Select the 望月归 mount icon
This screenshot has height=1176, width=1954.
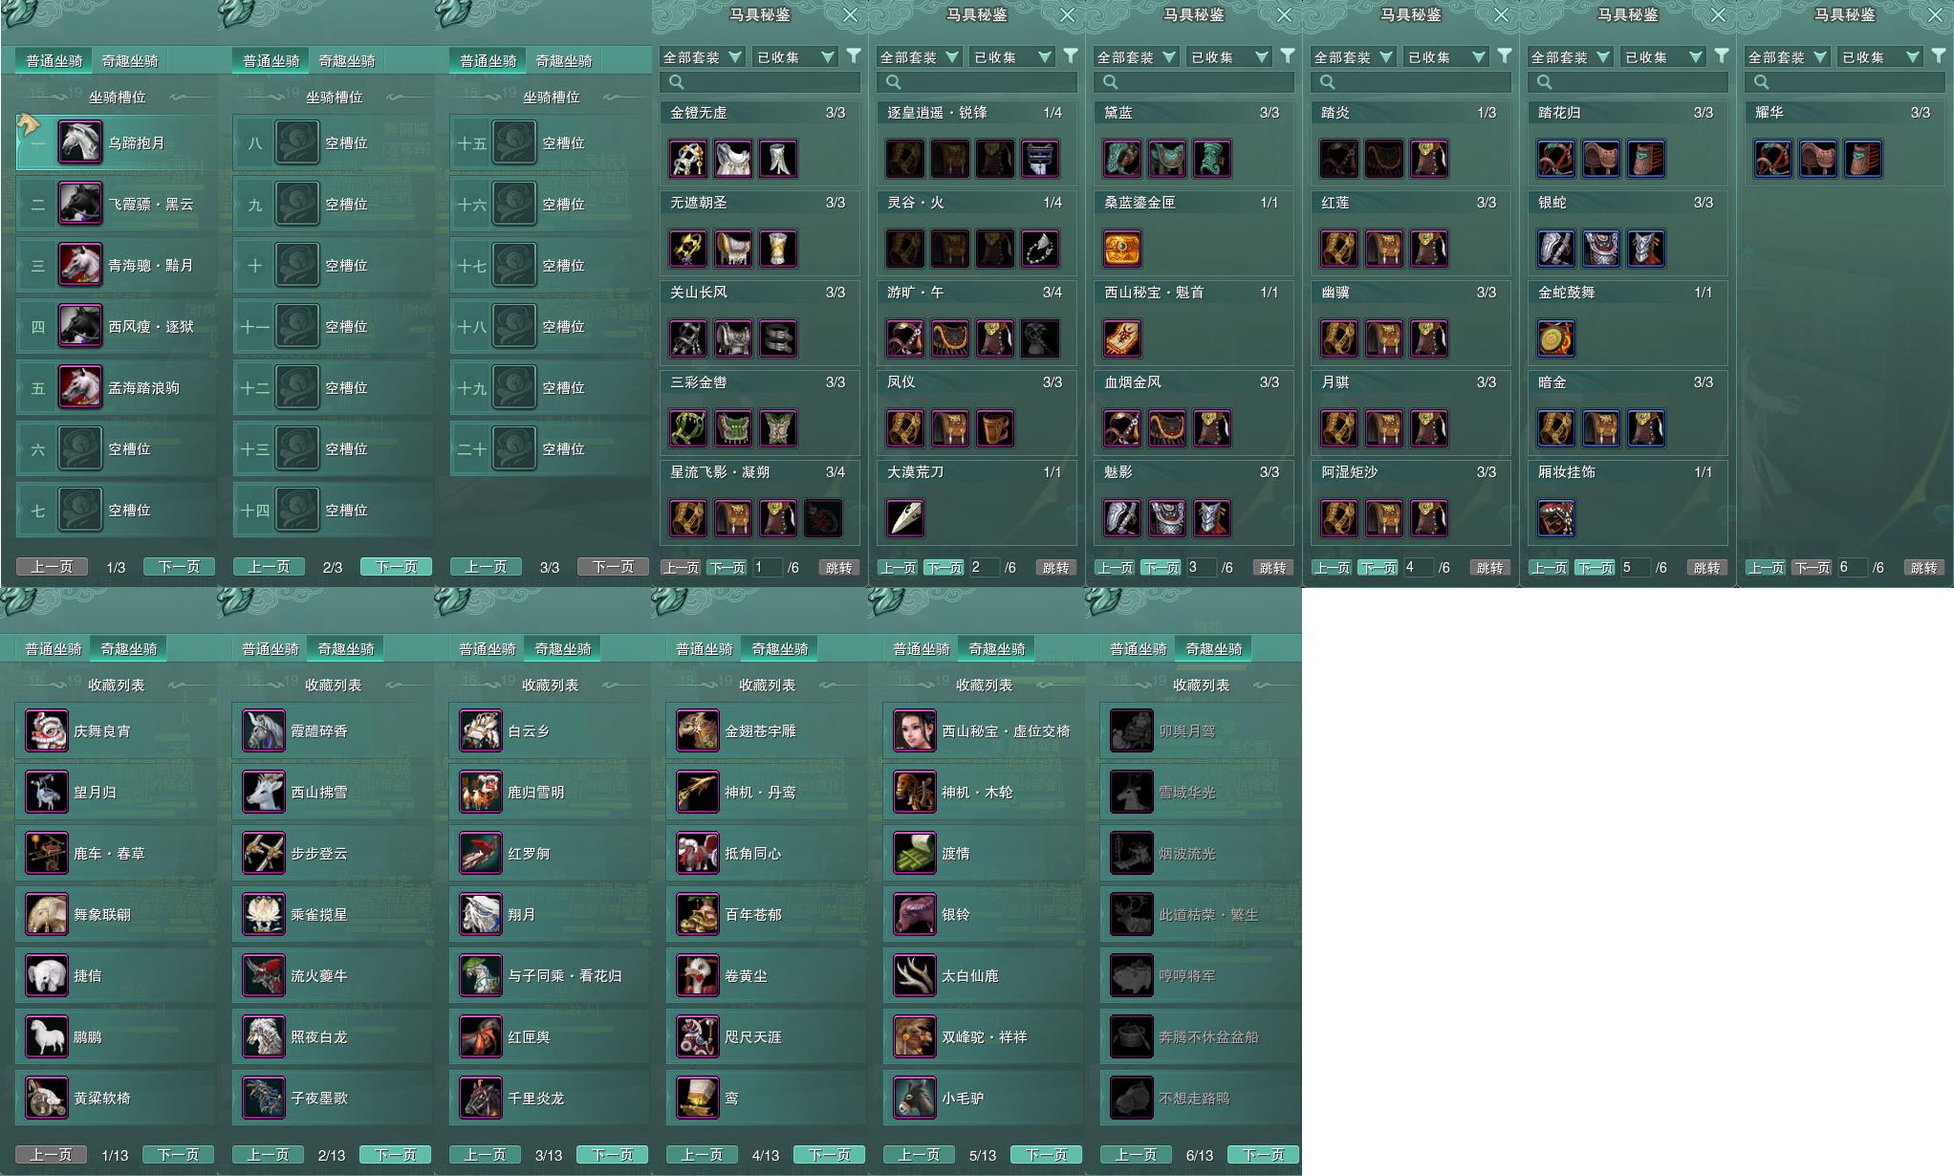point(47,792)
